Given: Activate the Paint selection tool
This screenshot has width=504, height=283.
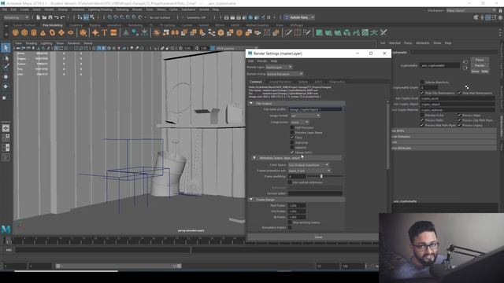Looking at the screenshot, I should click(6, 67).
